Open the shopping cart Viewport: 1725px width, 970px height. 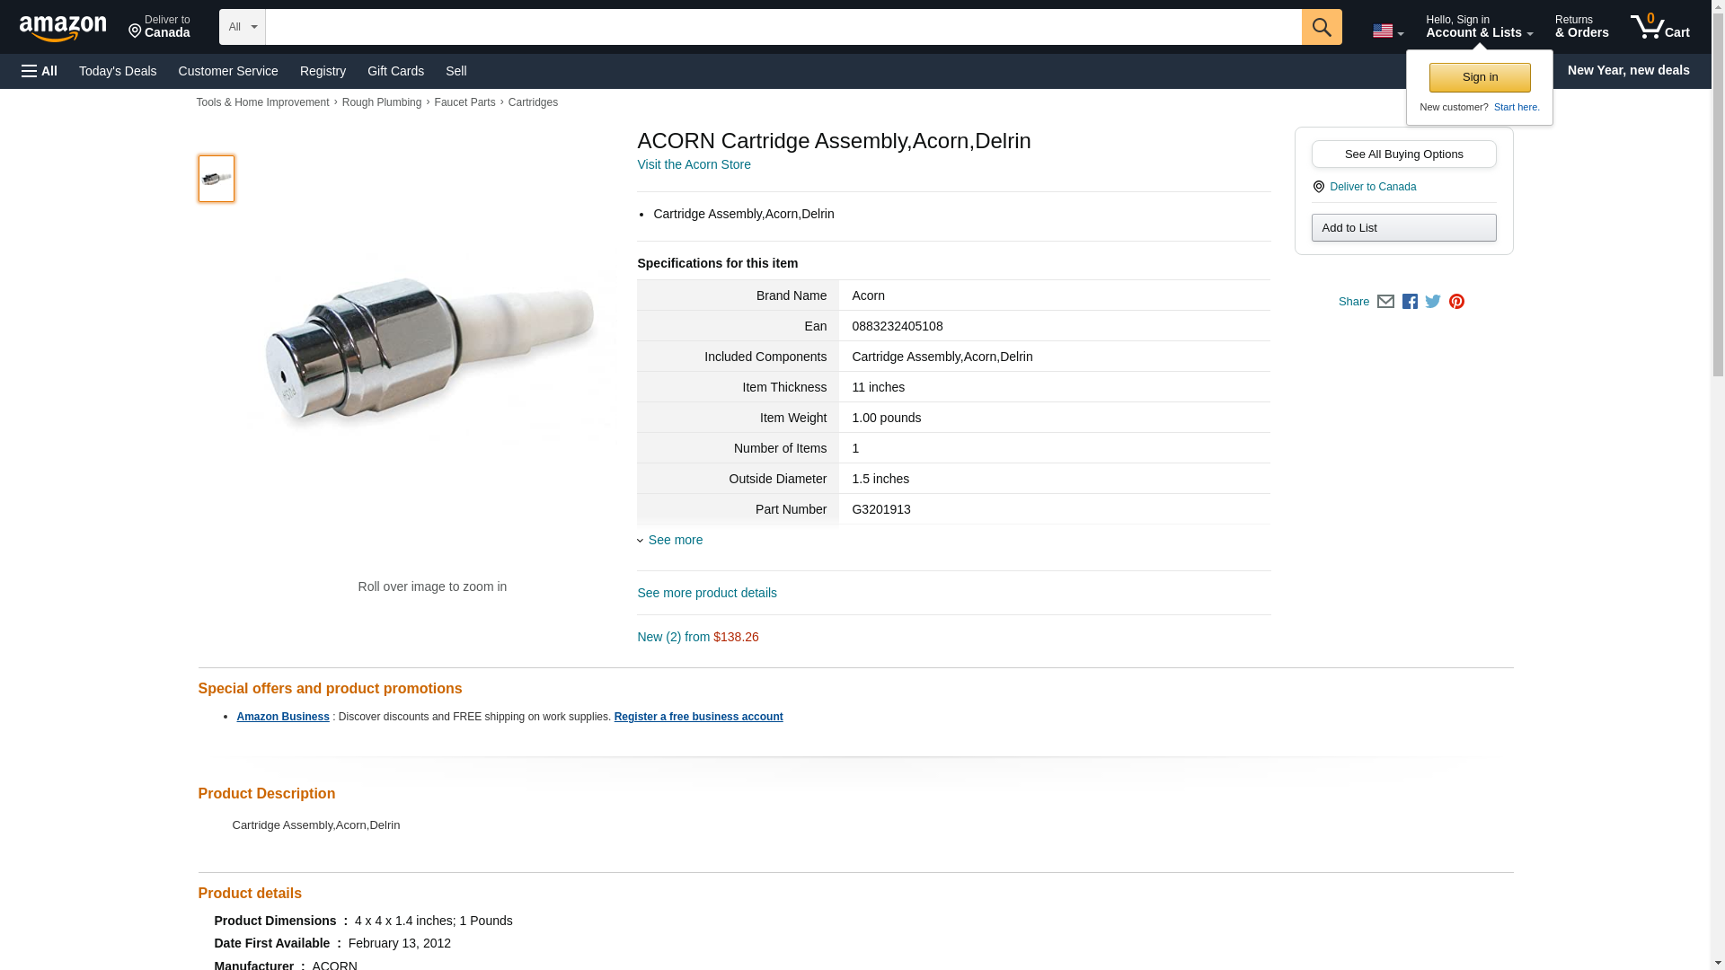pyautogui.click(x=1659, y=27)
